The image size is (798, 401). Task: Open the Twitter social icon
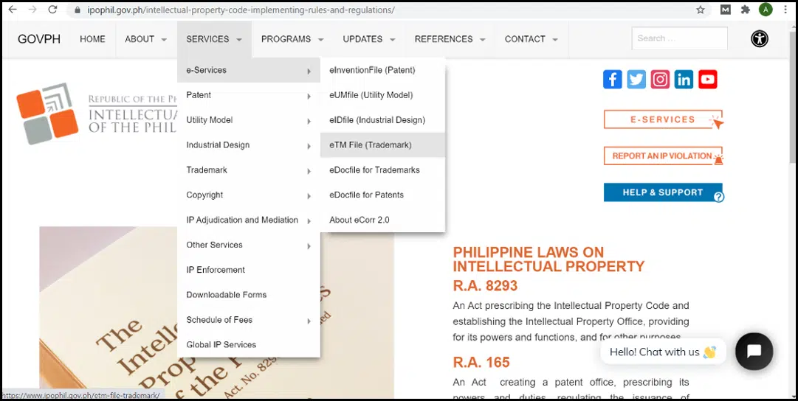(636, 80)
